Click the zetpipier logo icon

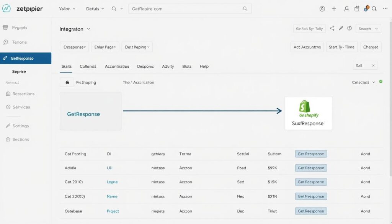(7, 8)
